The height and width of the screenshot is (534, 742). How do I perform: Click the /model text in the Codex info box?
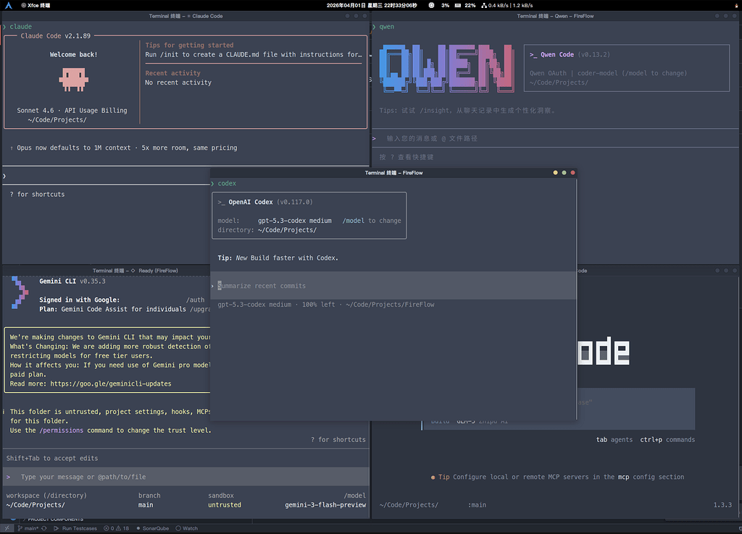pyautogui.click(x=353, y=220)
